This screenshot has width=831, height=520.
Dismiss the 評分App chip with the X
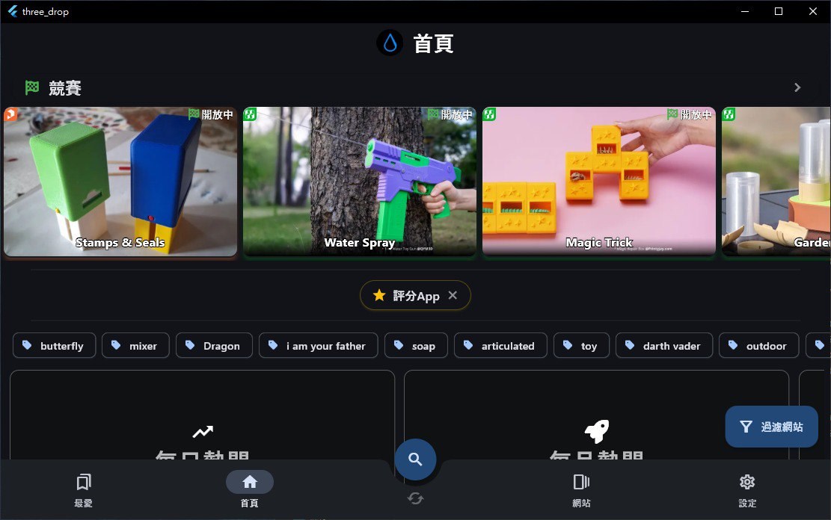453,295
